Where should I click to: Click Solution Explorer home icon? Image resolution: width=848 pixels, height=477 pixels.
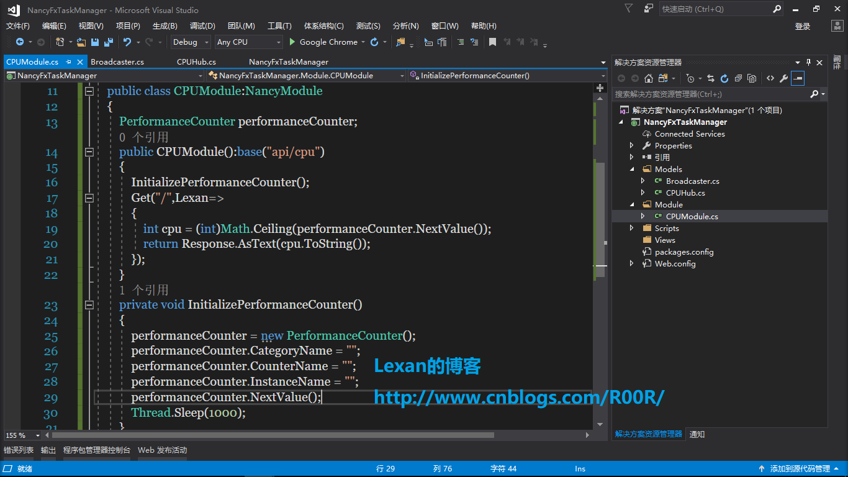(x=649, y=78)
